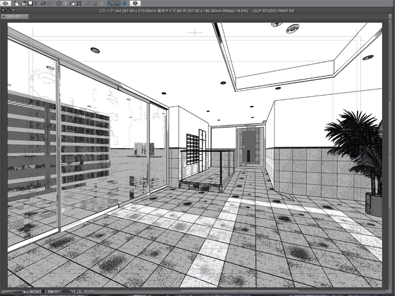Screen dimensions: 395x296
Task: Rotate canvas left with status bar icon
Action: click(x=77, y=292)
